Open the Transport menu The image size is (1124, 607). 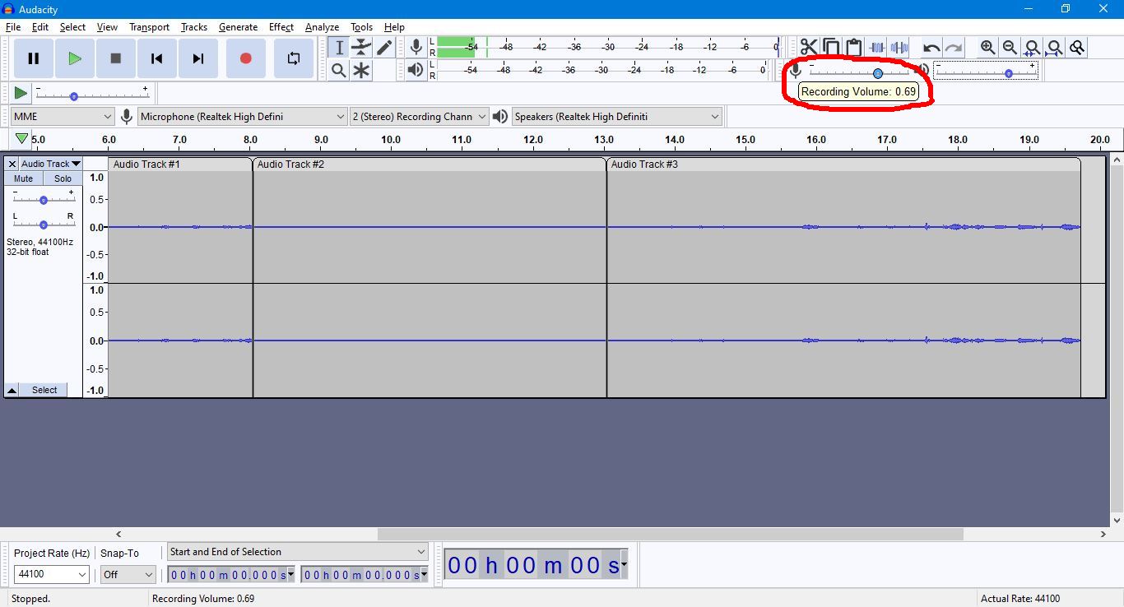click(149, 27)
